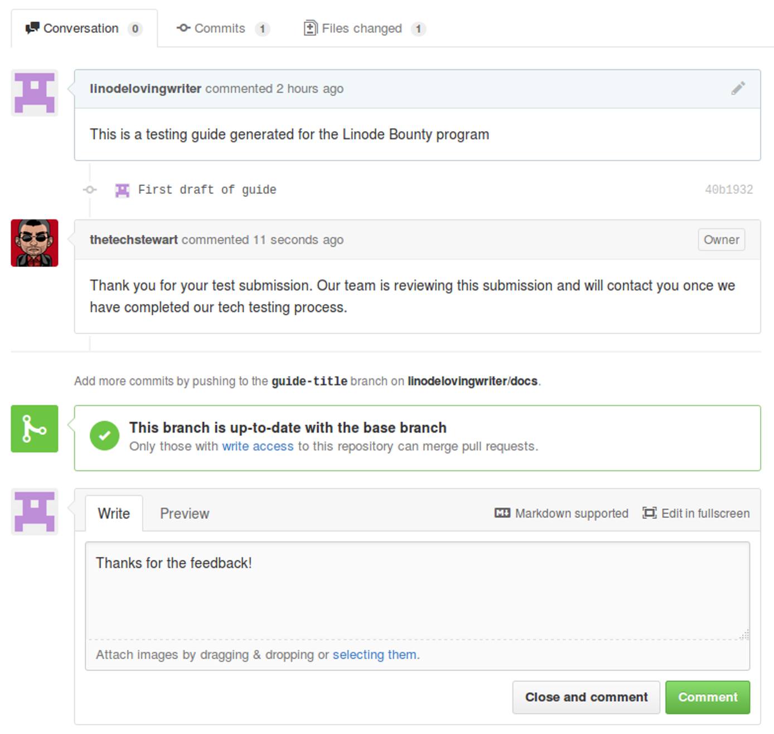Click the speech bubble icon on Conversation tab
The height and width of the screenshot is (734, 774).
[x=32, y=27]
